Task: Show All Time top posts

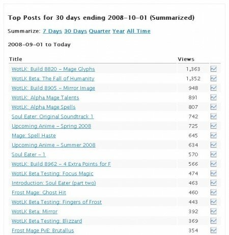Action: pos(138,31)
